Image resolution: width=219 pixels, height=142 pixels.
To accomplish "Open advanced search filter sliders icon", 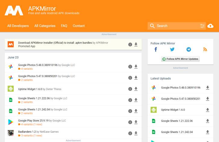I will coord(202,26).
